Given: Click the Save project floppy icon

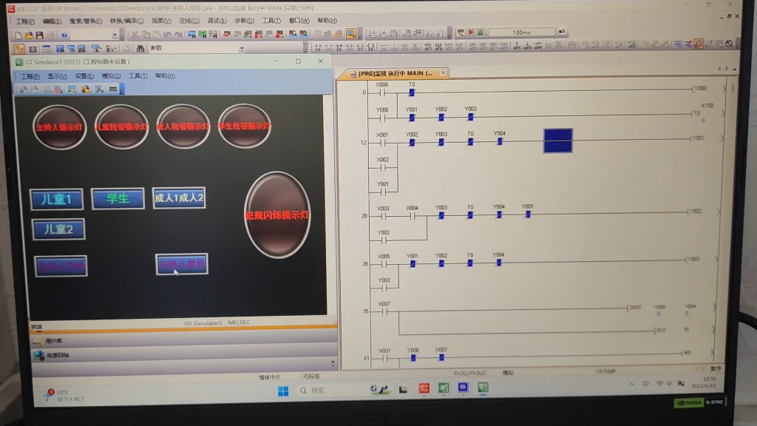Looking at the screenshot, I should click(40, 35).
